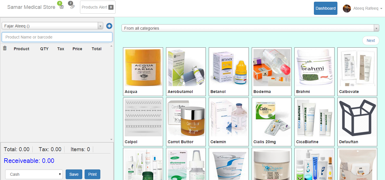Screen dimensions: 385x180
Task: Open the Fajar Ateeq customer dropdown
Action: (x=52, y=26)
